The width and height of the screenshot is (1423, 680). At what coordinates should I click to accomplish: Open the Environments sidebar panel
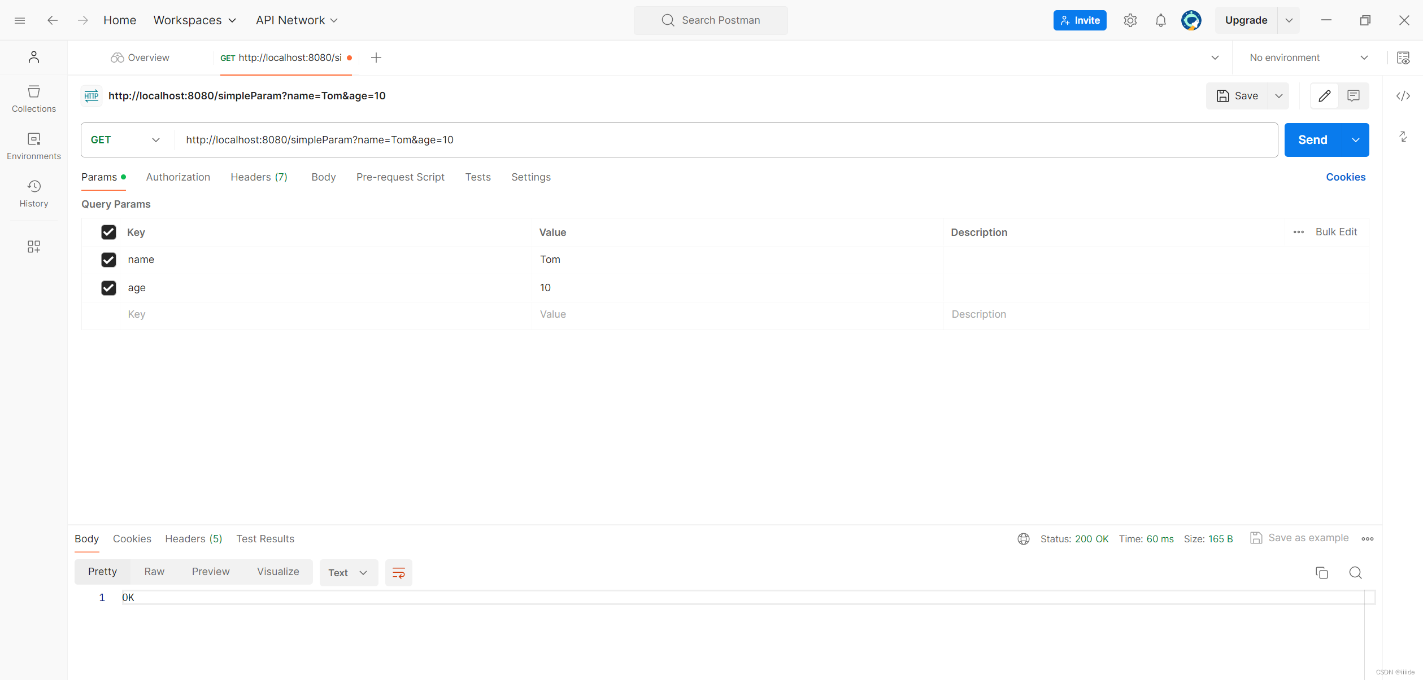coord(33,146)
